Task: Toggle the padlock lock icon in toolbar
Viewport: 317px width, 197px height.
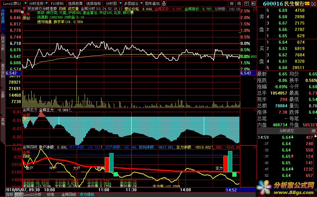Action: click(164, 3)
